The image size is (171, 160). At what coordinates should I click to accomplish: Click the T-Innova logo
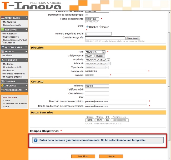click(x=31, y=6)
